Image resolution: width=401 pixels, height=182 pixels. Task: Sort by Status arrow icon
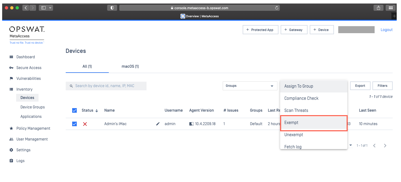[97, 111]
